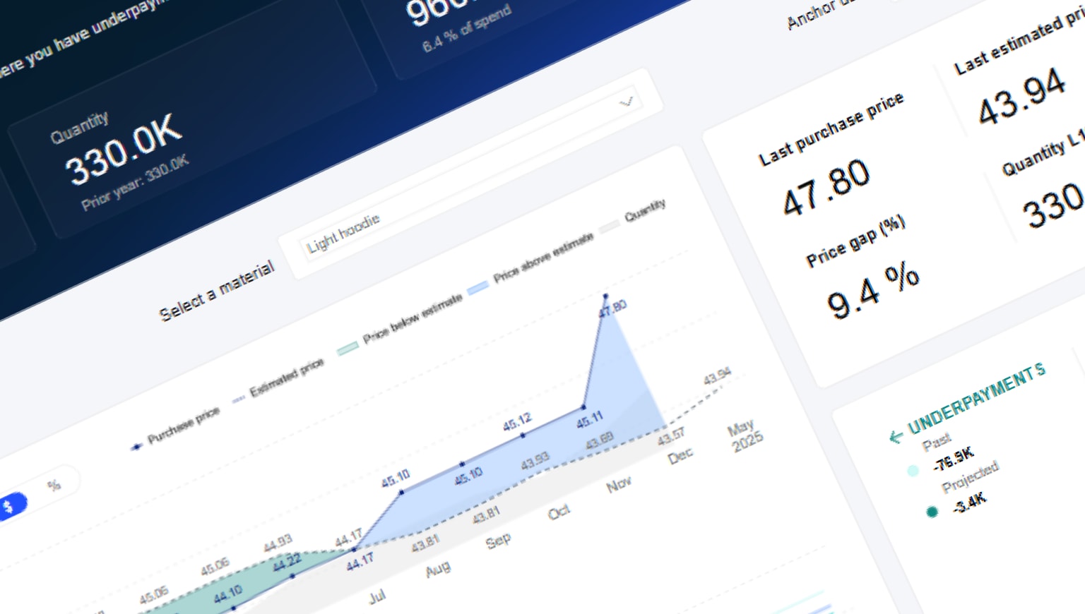Click the Price gap 9.4 % value
The height and width of the screenshot is (614, 1085).
(873, 291)
